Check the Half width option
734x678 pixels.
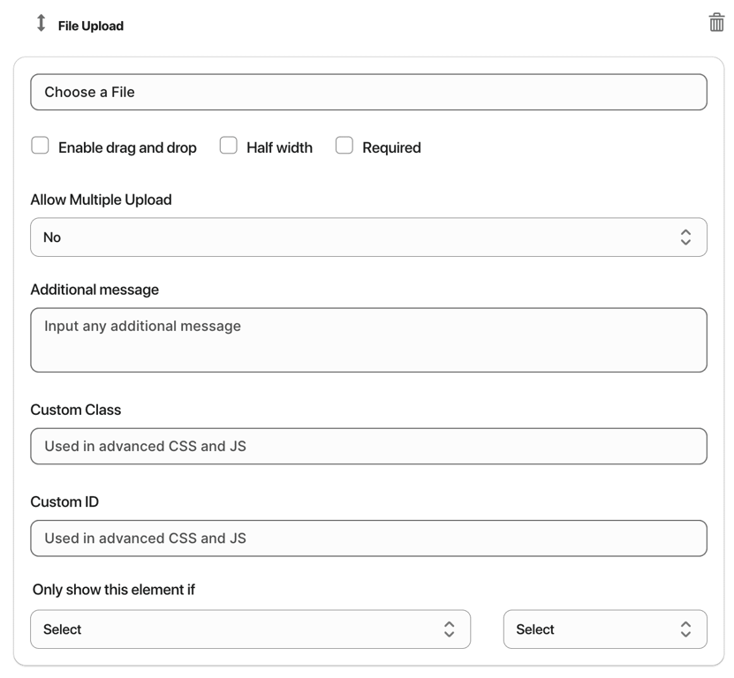click(229, 146)
